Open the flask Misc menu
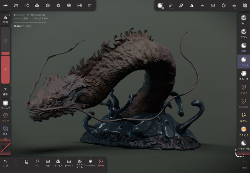The height and width of the screenshot is (173, 250). (202, 5)
